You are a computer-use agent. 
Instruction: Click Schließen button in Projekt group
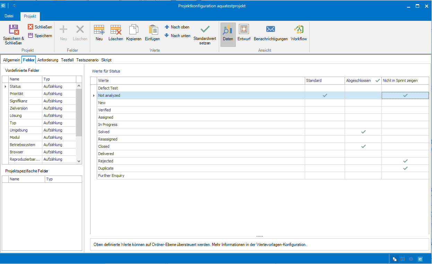(x=40, y=27)
